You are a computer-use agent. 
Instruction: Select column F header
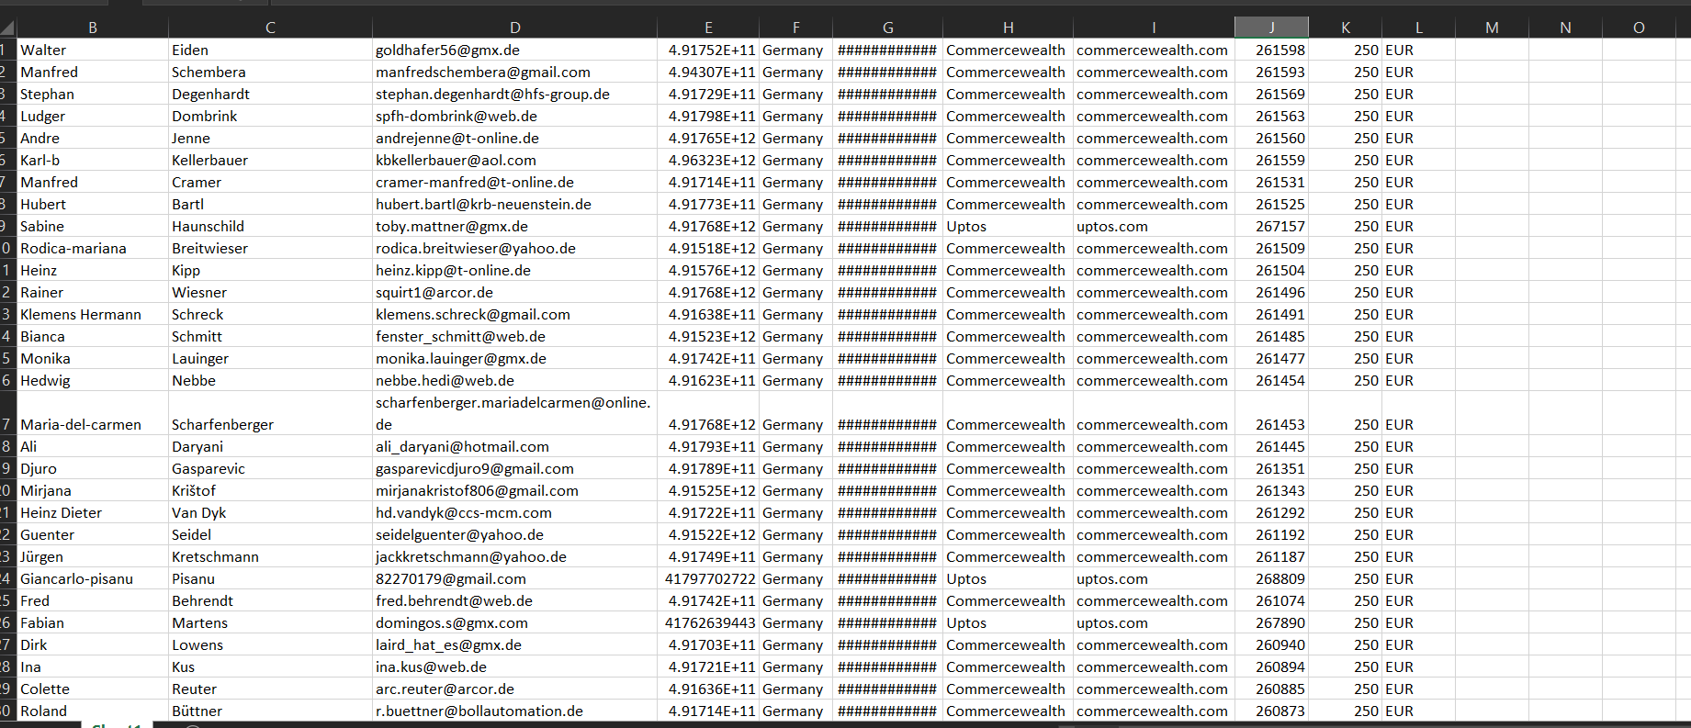(795, 28)
